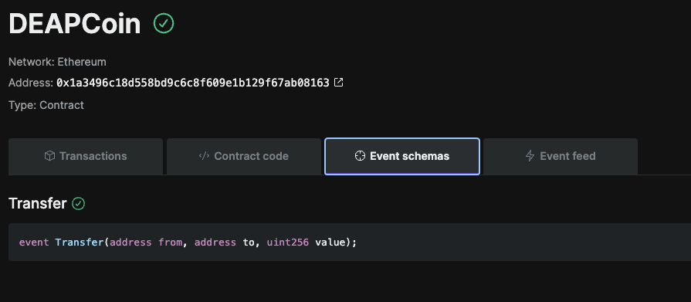Open the Contract code tab

[244, 157]
